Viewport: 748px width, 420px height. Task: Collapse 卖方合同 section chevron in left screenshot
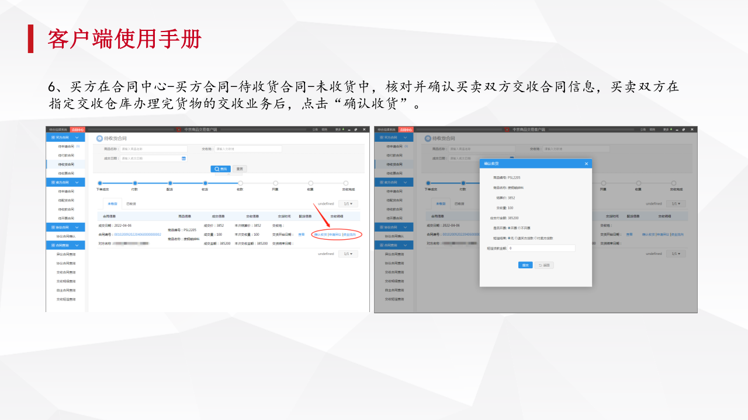pos(77,182)
